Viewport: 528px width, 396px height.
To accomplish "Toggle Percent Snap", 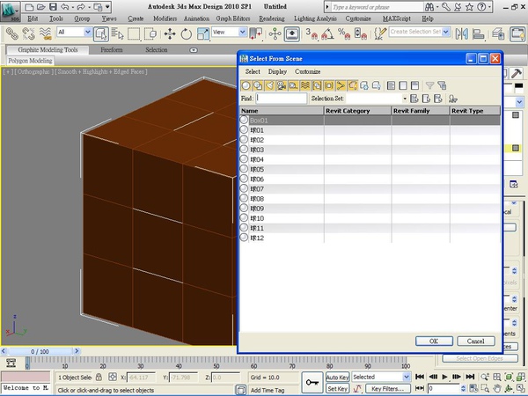I will tap(344, 33).
